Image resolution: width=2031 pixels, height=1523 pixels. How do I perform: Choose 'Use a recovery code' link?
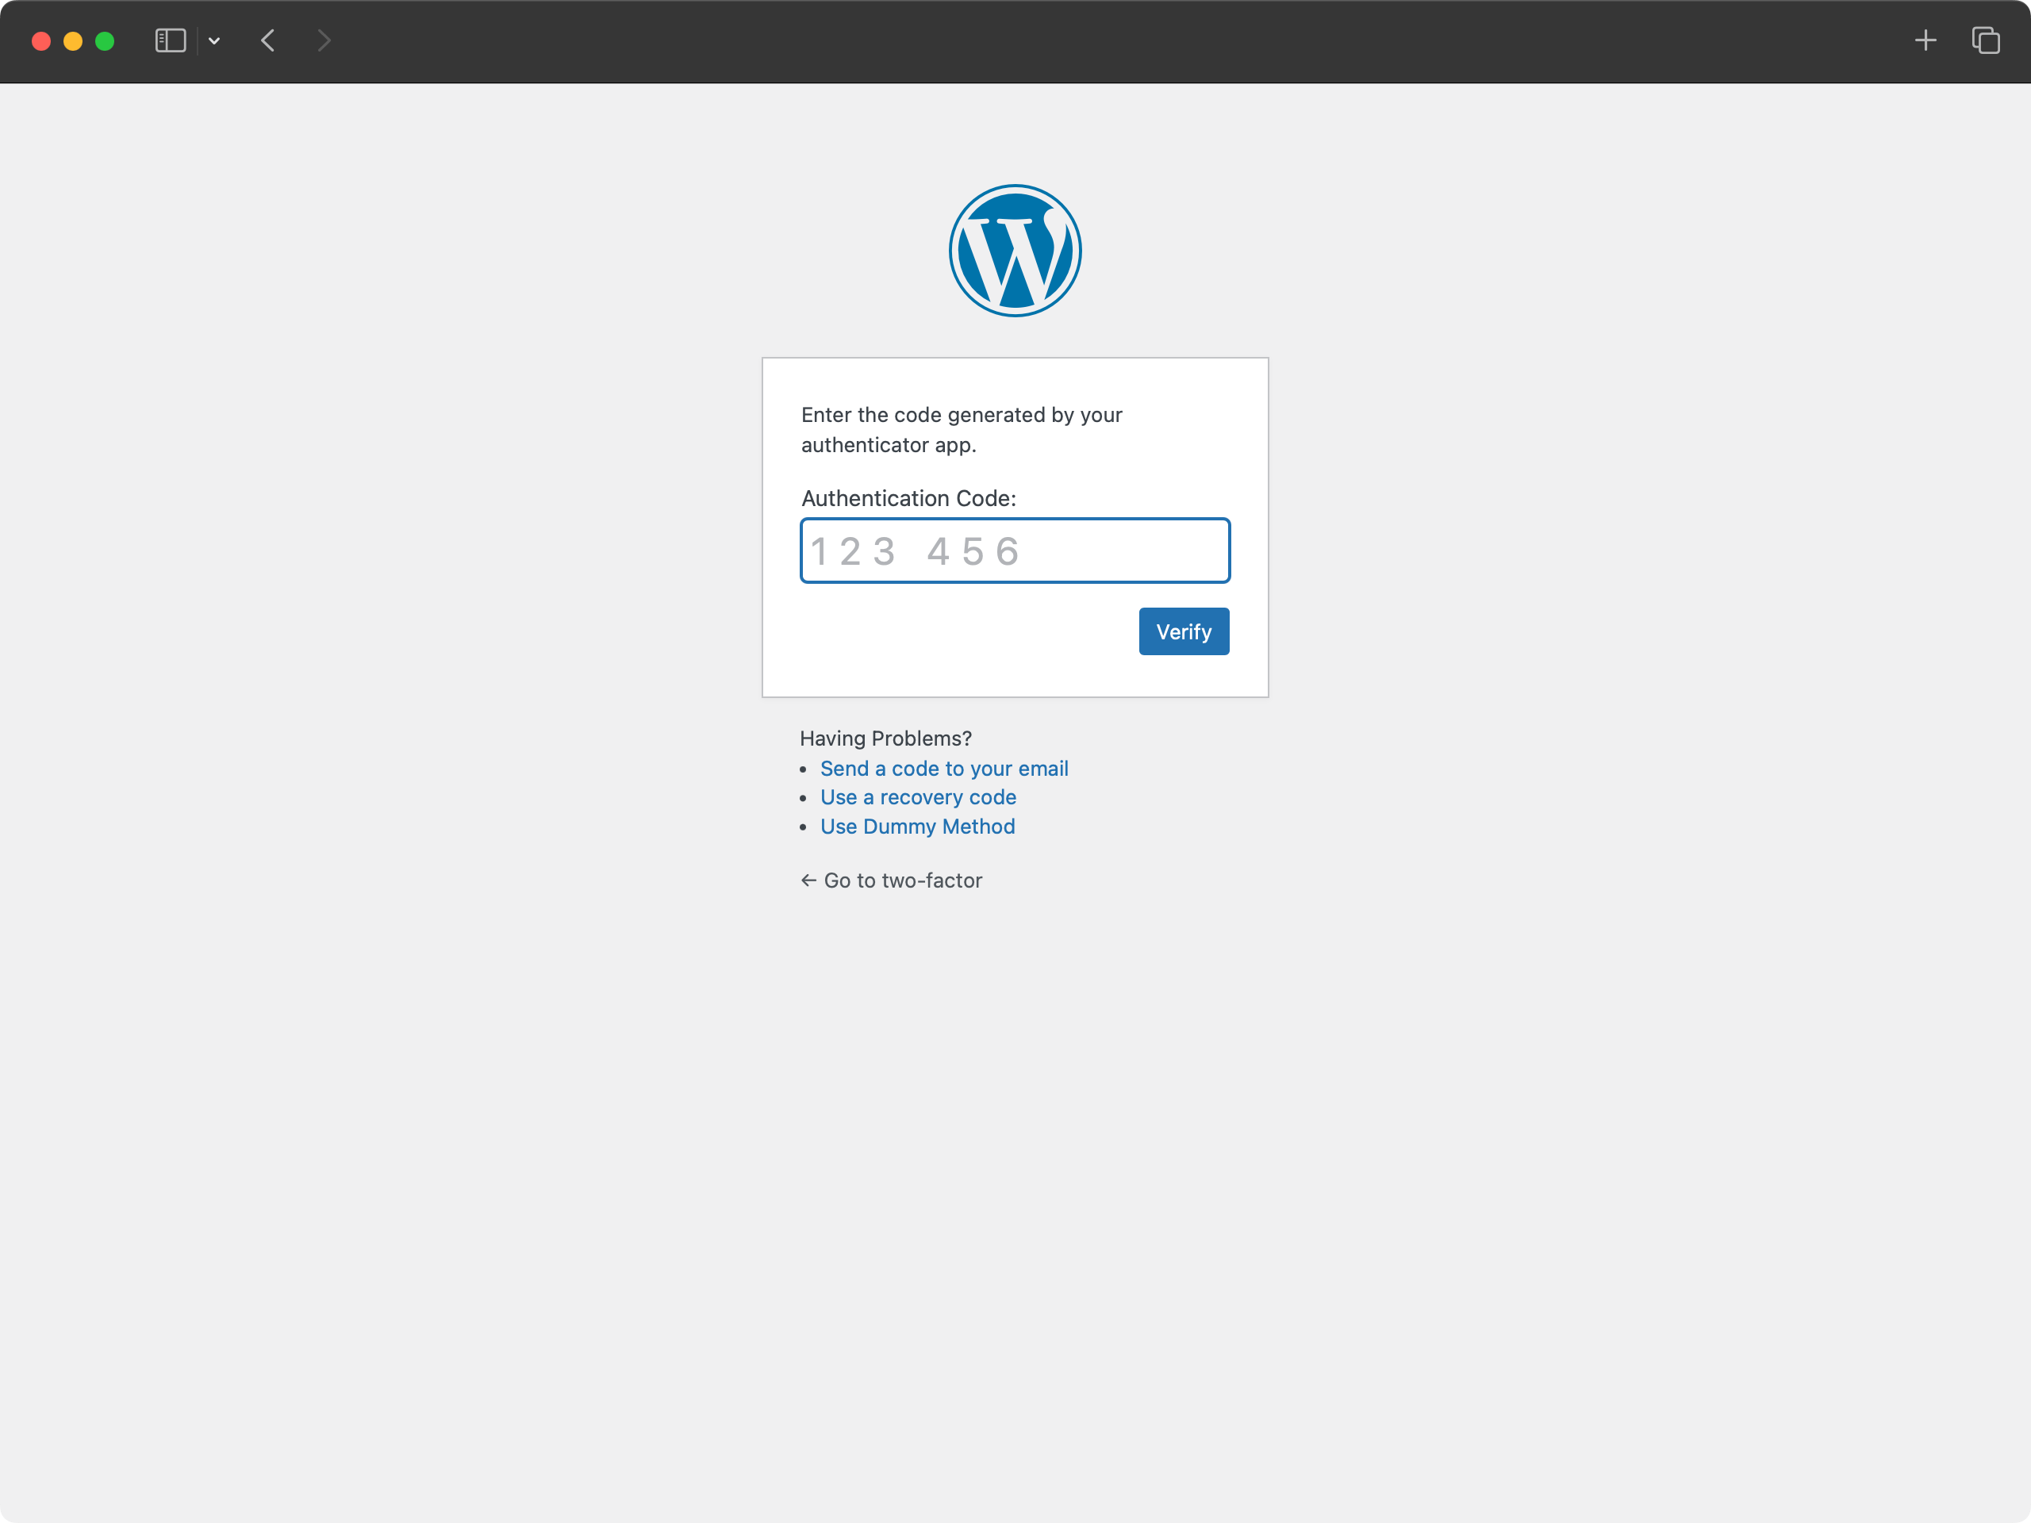click(x=917, y=797)
